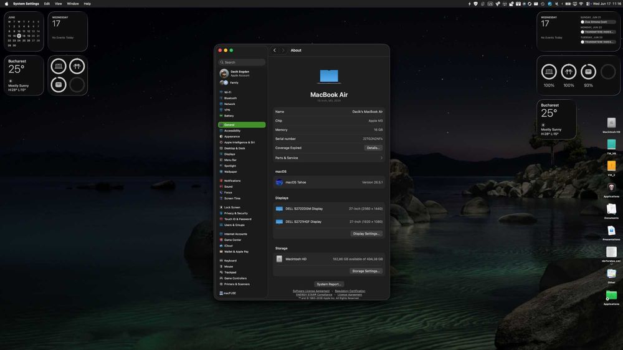This screenshot has width=623, height=350.
Task: Select DELL S2722DGM Display row
Action: (328, 208)
